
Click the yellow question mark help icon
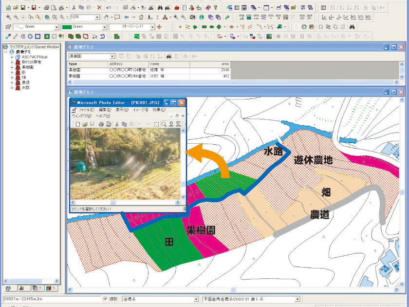[216, 8]
